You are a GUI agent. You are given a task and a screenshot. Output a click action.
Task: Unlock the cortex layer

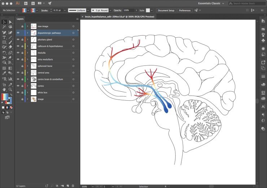[x=22, y=86]
